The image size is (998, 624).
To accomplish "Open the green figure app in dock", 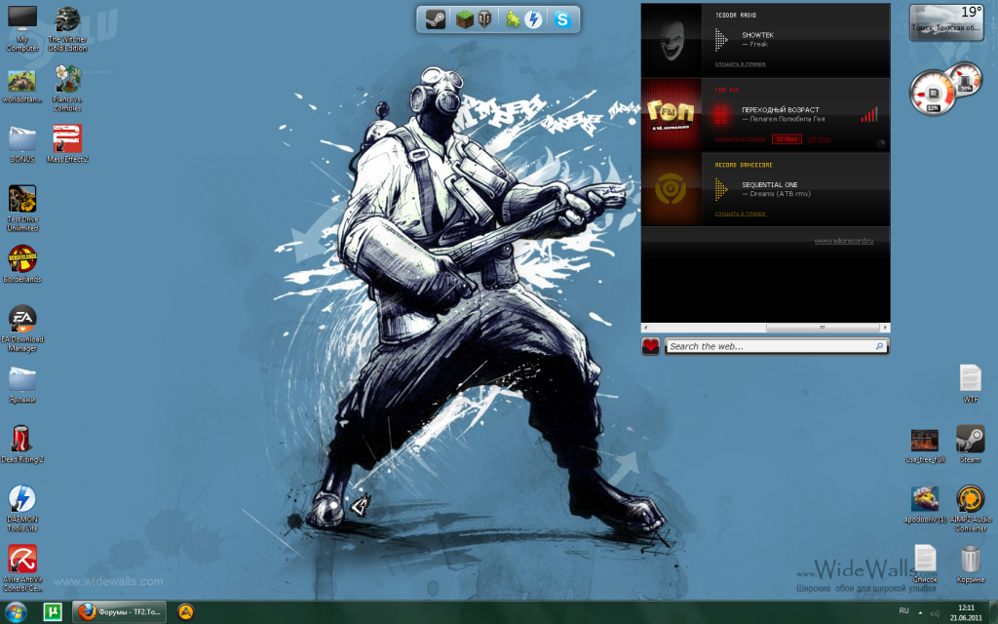I will coord(513,19).
